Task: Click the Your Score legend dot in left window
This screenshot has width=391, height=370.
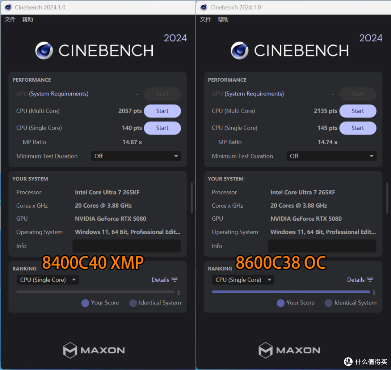Action: [85, 303]
